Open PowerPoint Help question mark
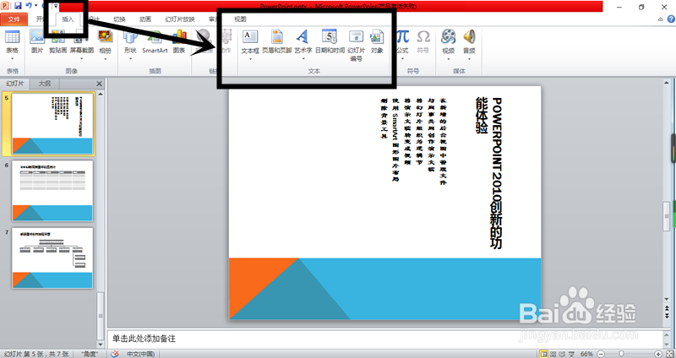 [671, 19]
